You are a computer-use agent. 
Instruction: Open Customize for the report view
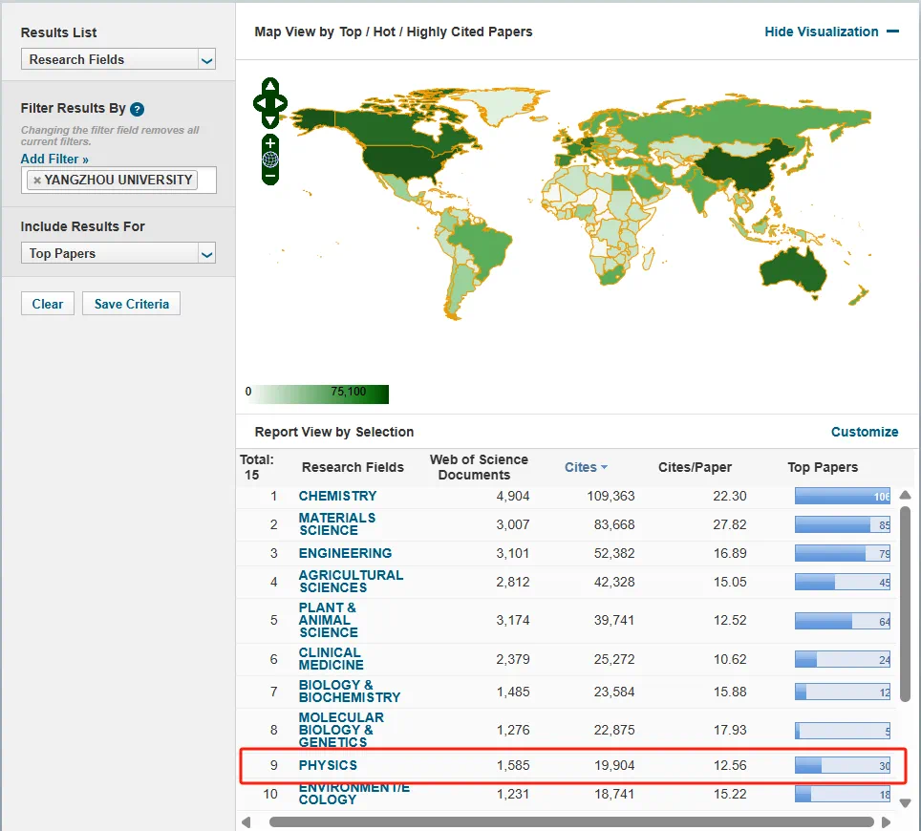pyautogui.click(x=864, y=432)
